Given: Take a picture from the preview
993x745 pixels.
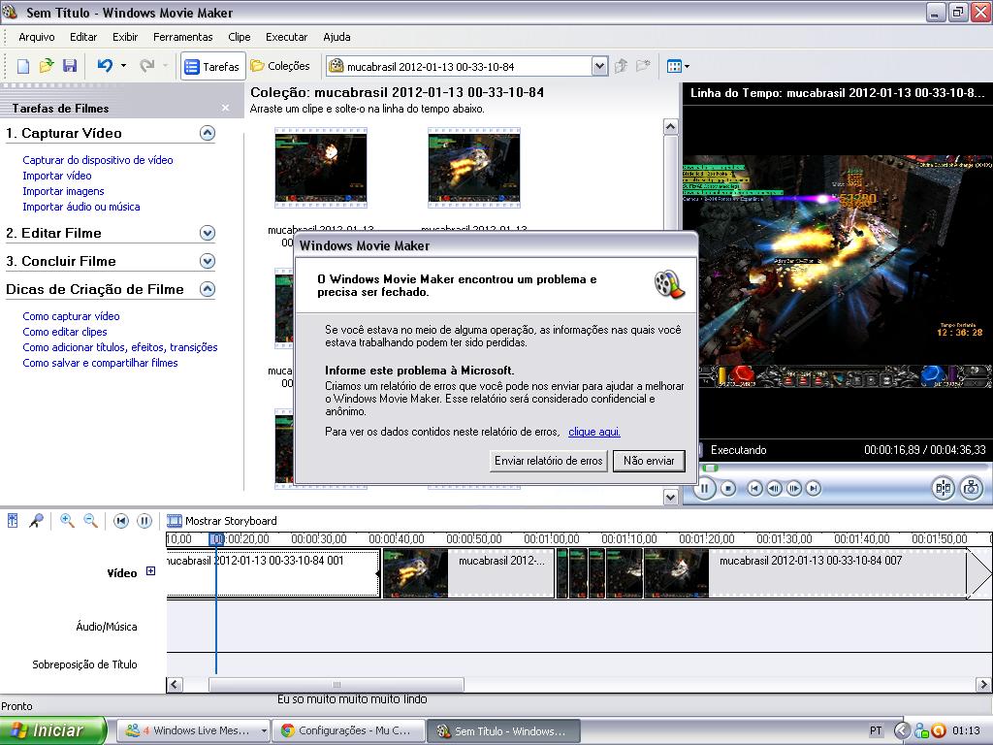Looking at the screenshot, I should 972,488.
